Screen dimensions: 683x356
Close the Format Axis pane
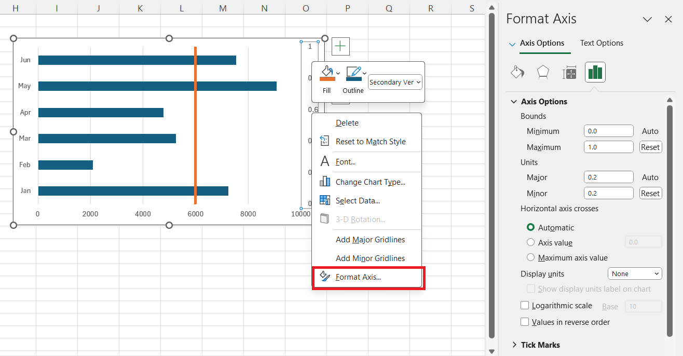(668, 19)
